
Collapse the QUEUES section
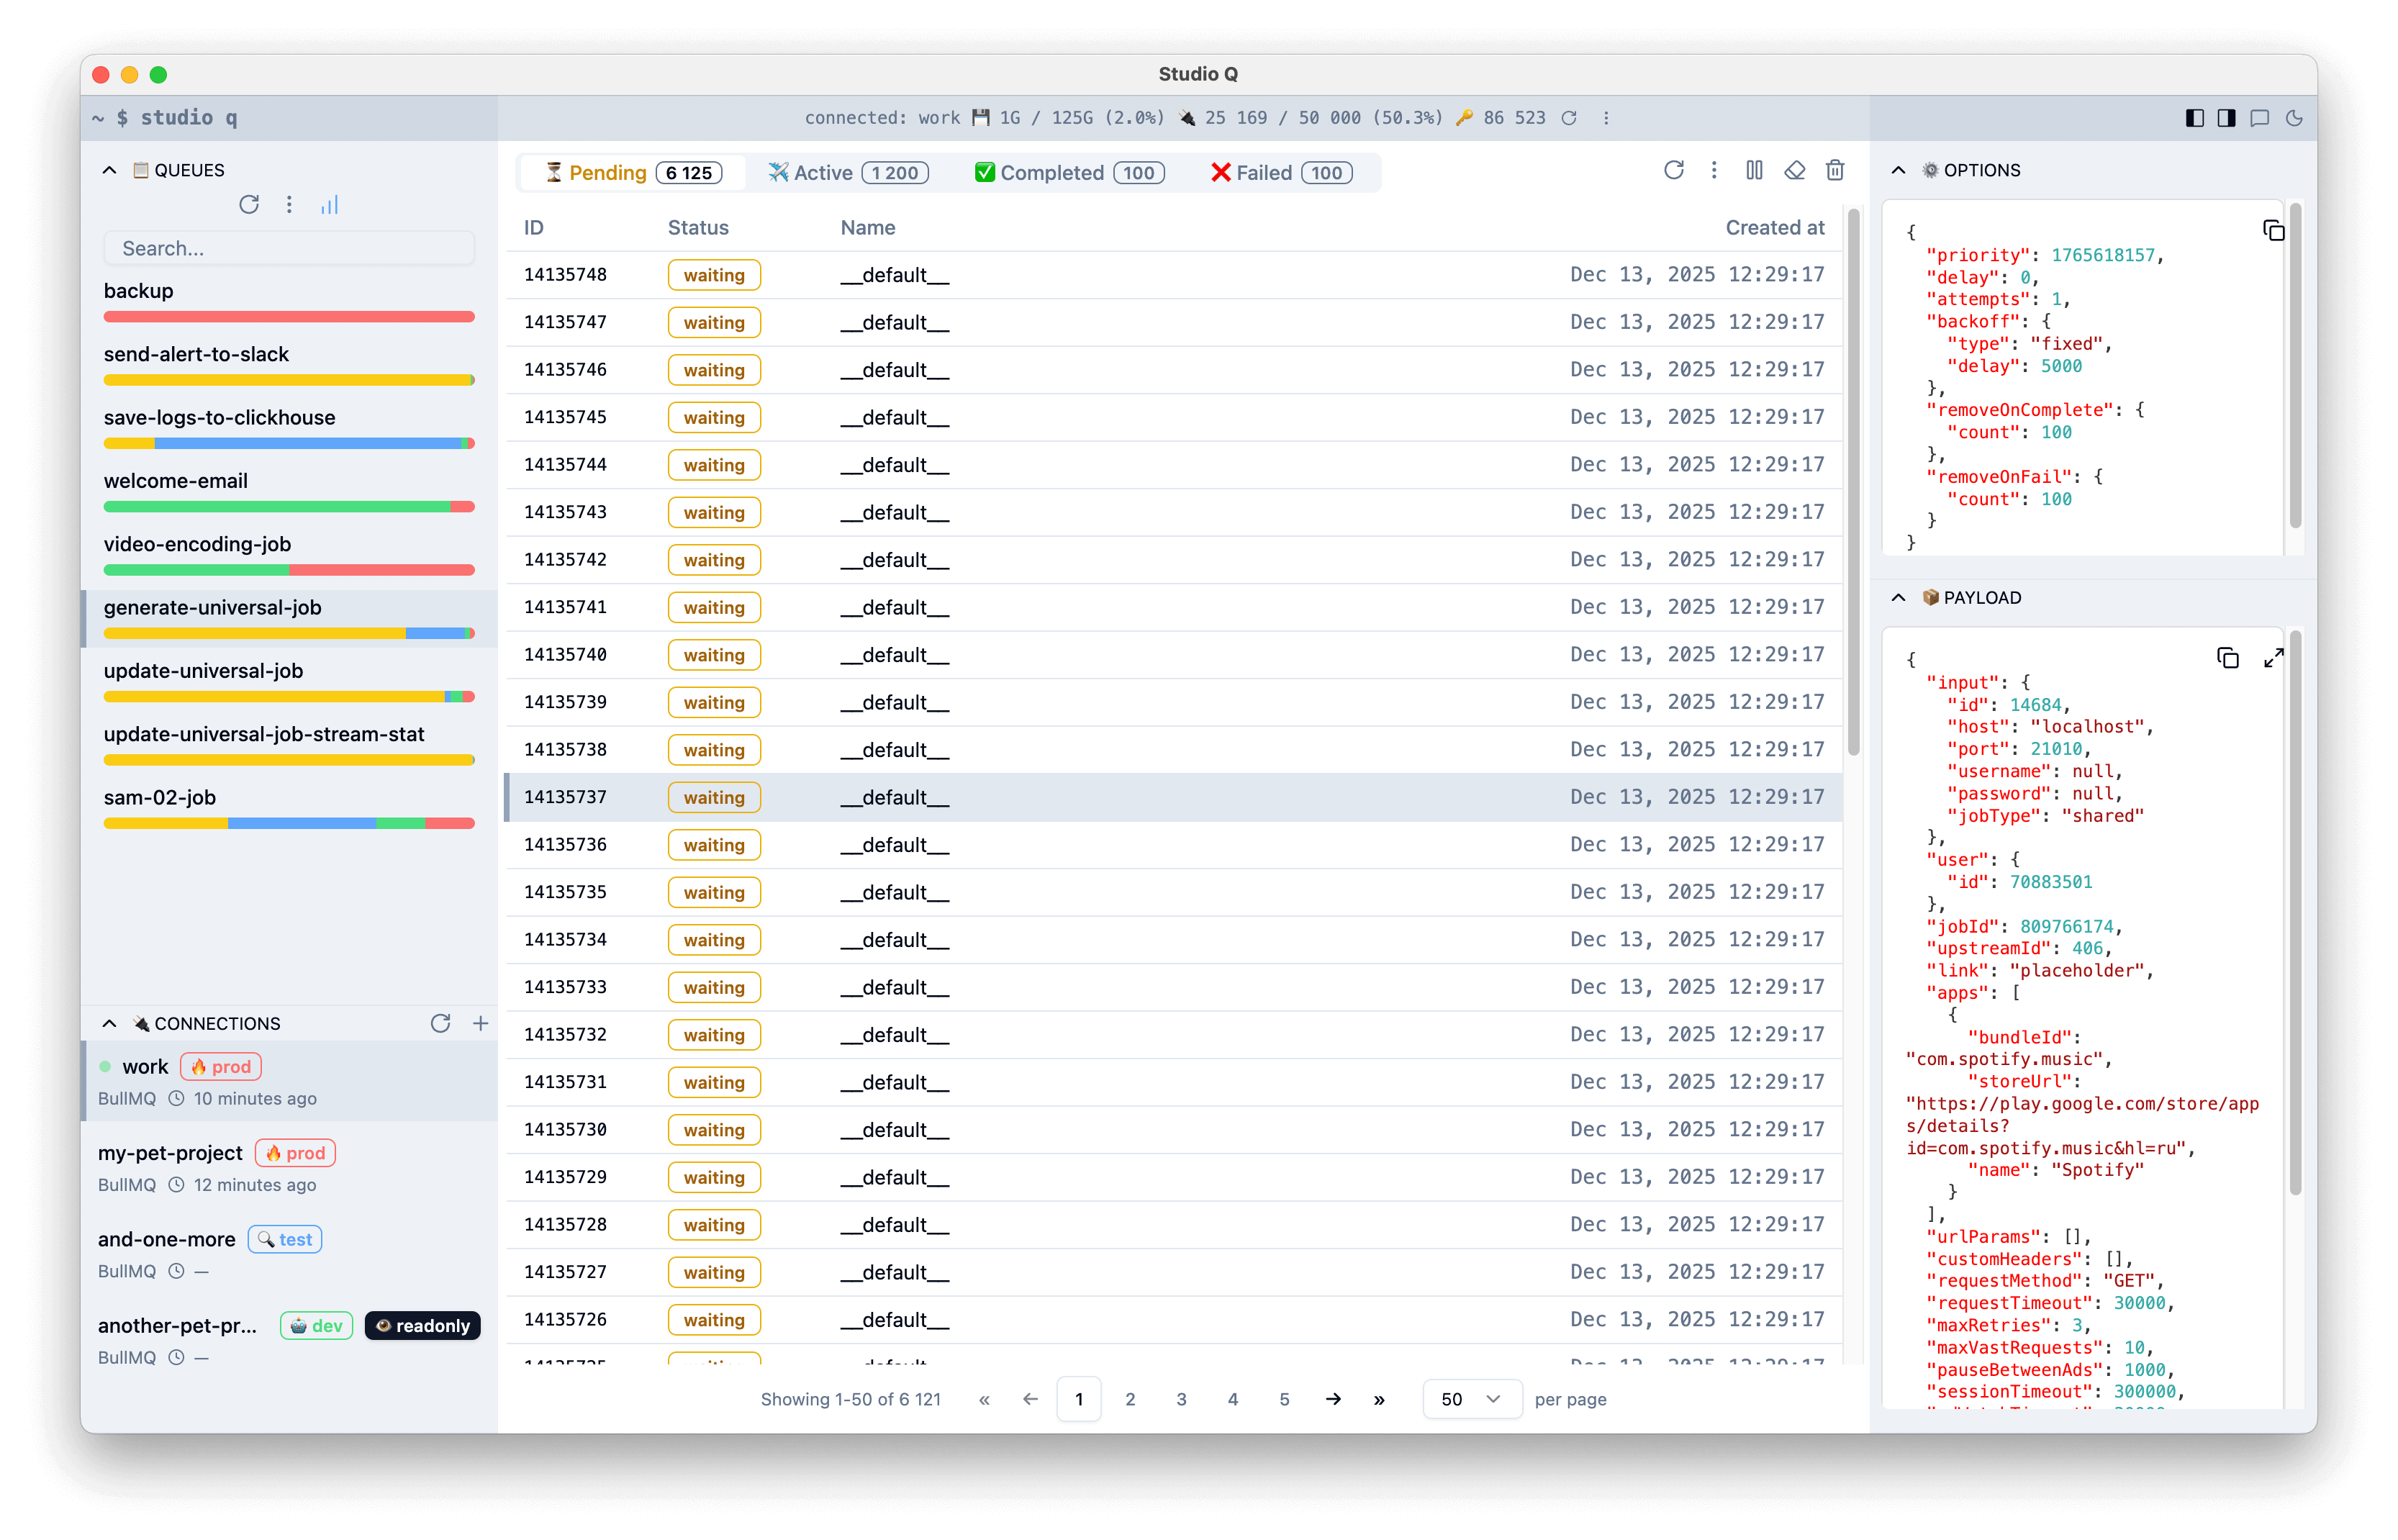tap(109, 169)
